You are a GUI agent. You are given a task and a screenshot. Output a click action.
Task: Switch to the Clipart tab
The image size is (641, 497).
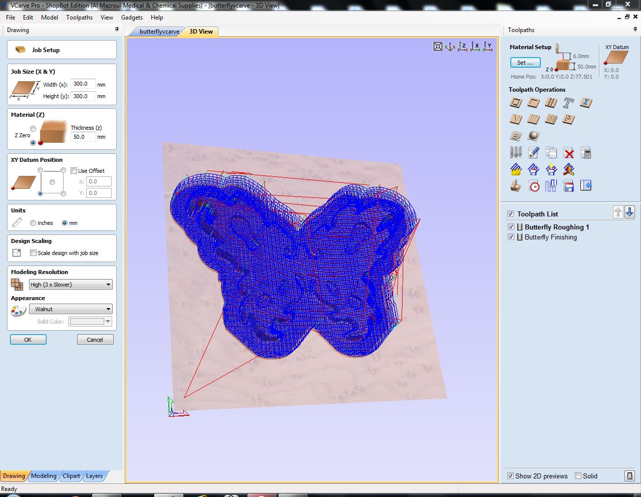tap(71, 476)
